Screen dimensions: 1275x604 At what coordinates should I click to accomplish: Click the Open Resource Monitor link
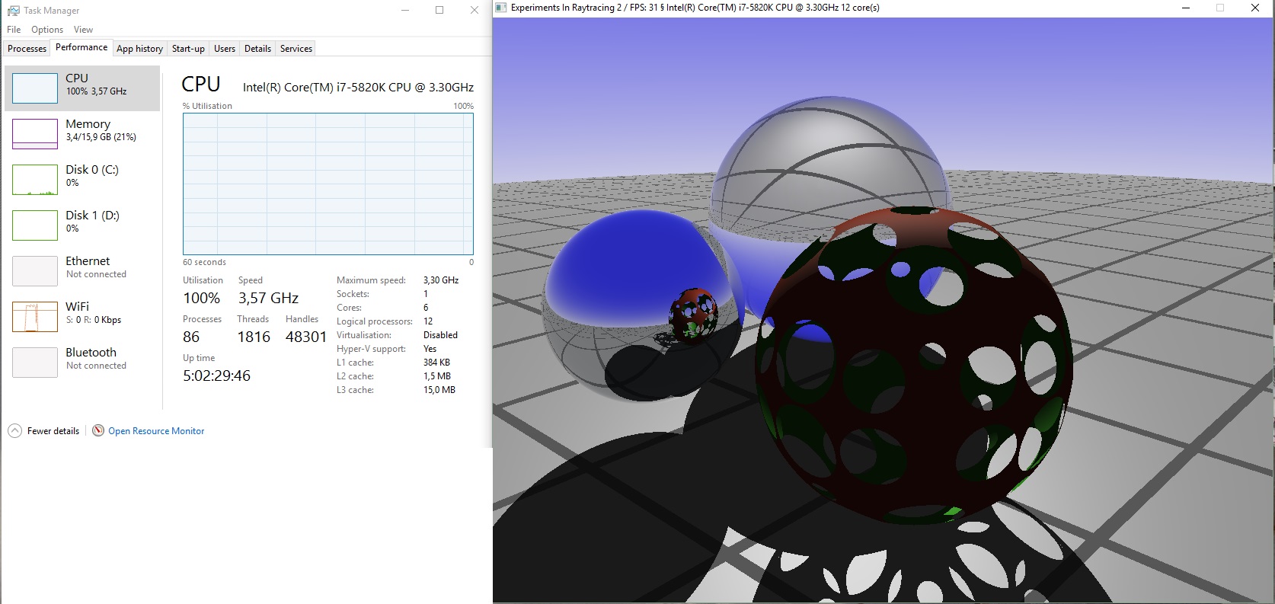tap(156, 431)
